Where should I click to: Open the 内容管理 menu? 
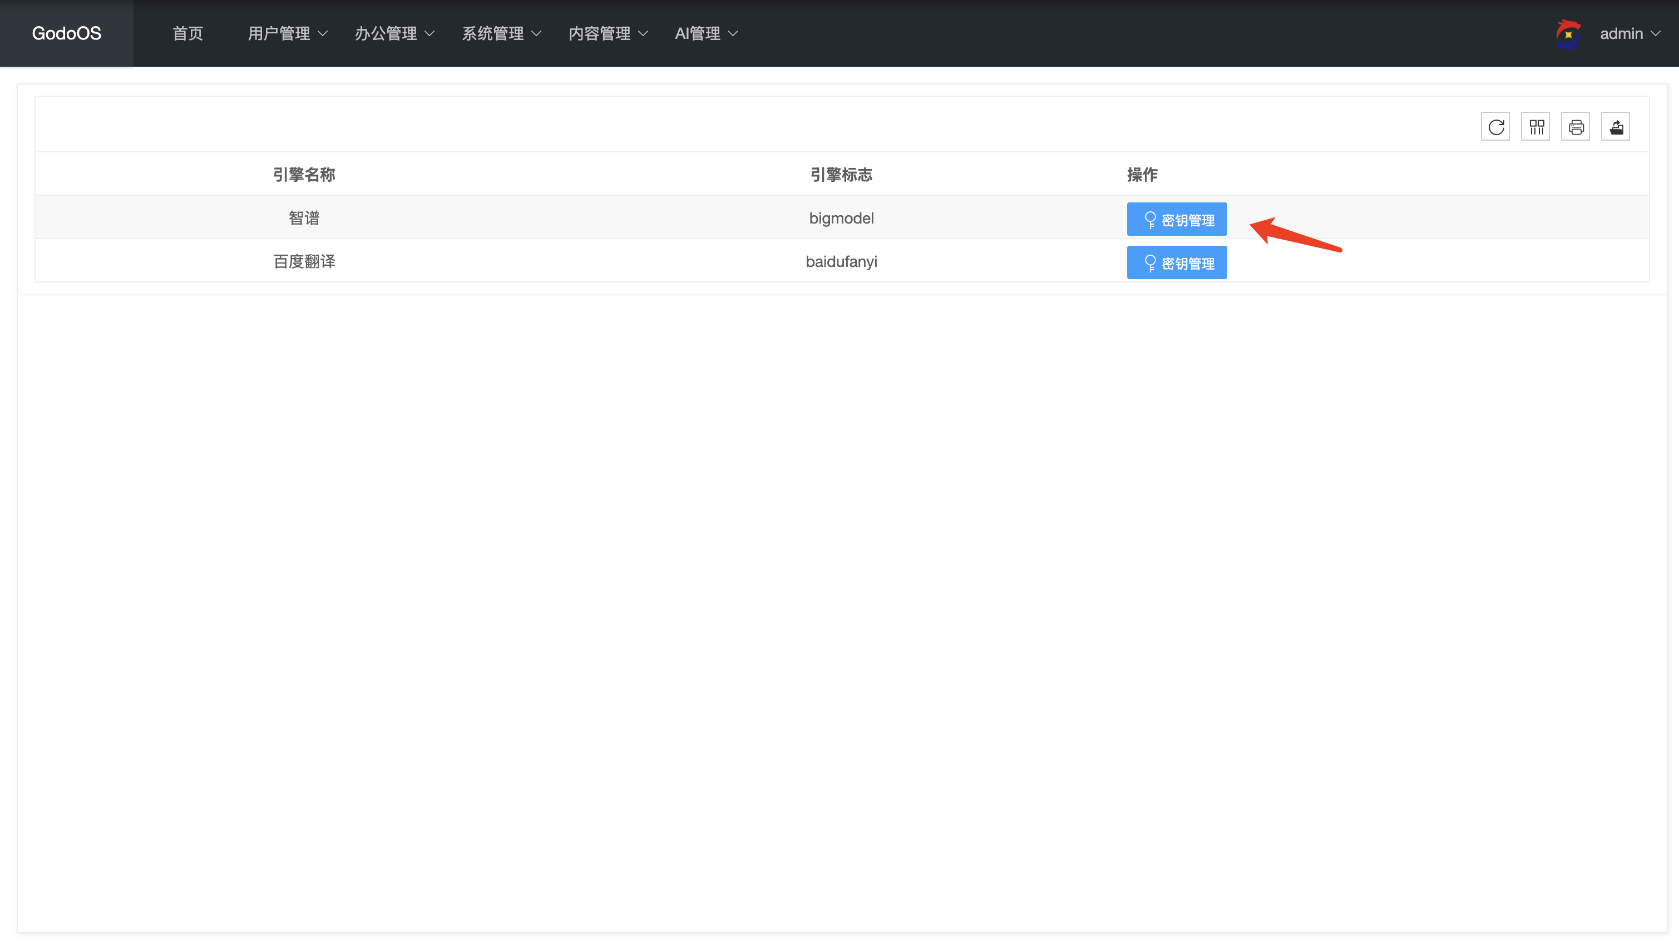point(608,33)
